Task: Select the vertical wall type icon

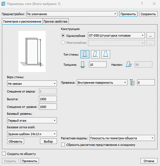Action: click(85, 54)
